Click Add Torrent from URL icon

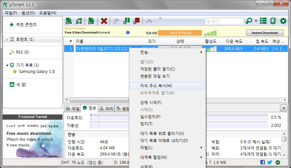point(79,21)
